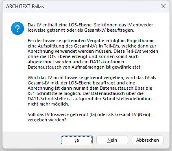172x151 pixels.
Task: Confirm lot-wise award with Ja
Action: point(77,140)
